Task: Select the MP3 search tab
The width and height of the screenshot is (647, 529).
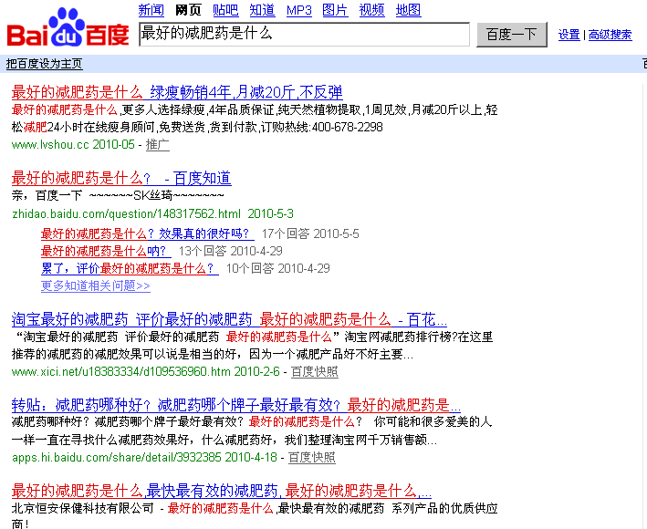Action: pyautogui.click(x=298, y=11)
